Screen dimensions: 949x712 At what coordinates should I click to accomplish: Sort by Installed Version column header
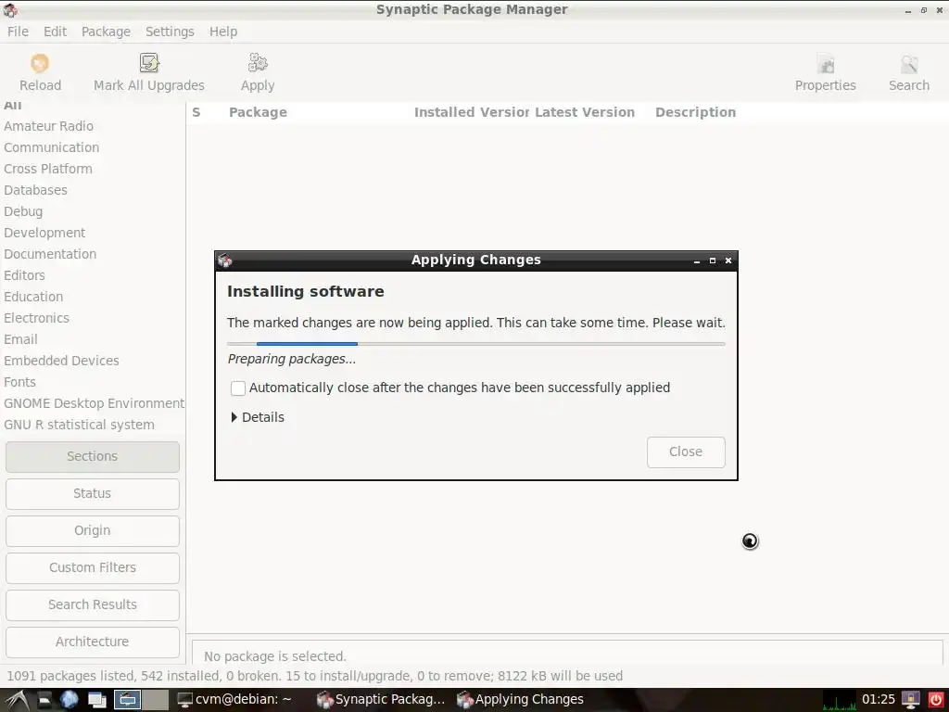coord(471,112)
